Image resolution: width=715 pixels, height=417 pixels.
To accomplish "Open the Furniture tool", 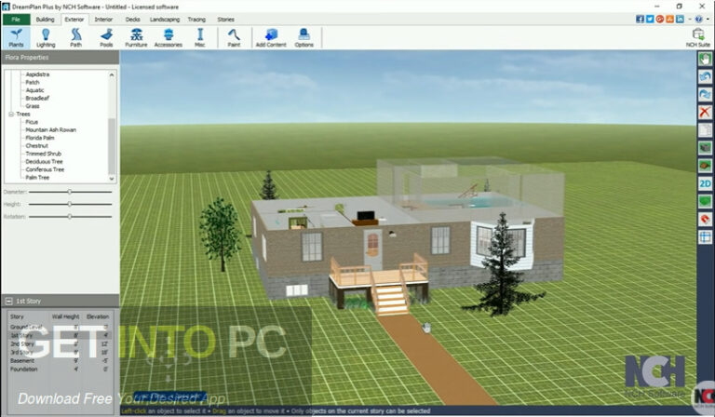I will [136, 37].
